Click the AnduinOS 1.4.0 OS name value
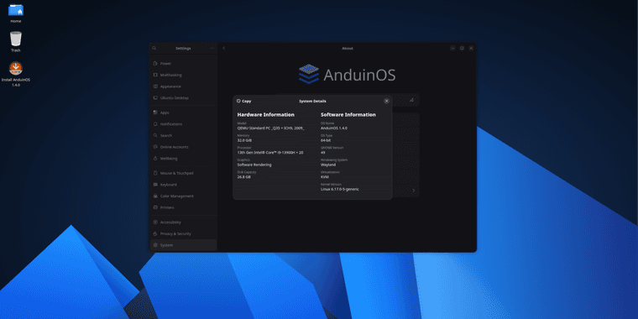 pyautogui.click(x=334, y=128)
